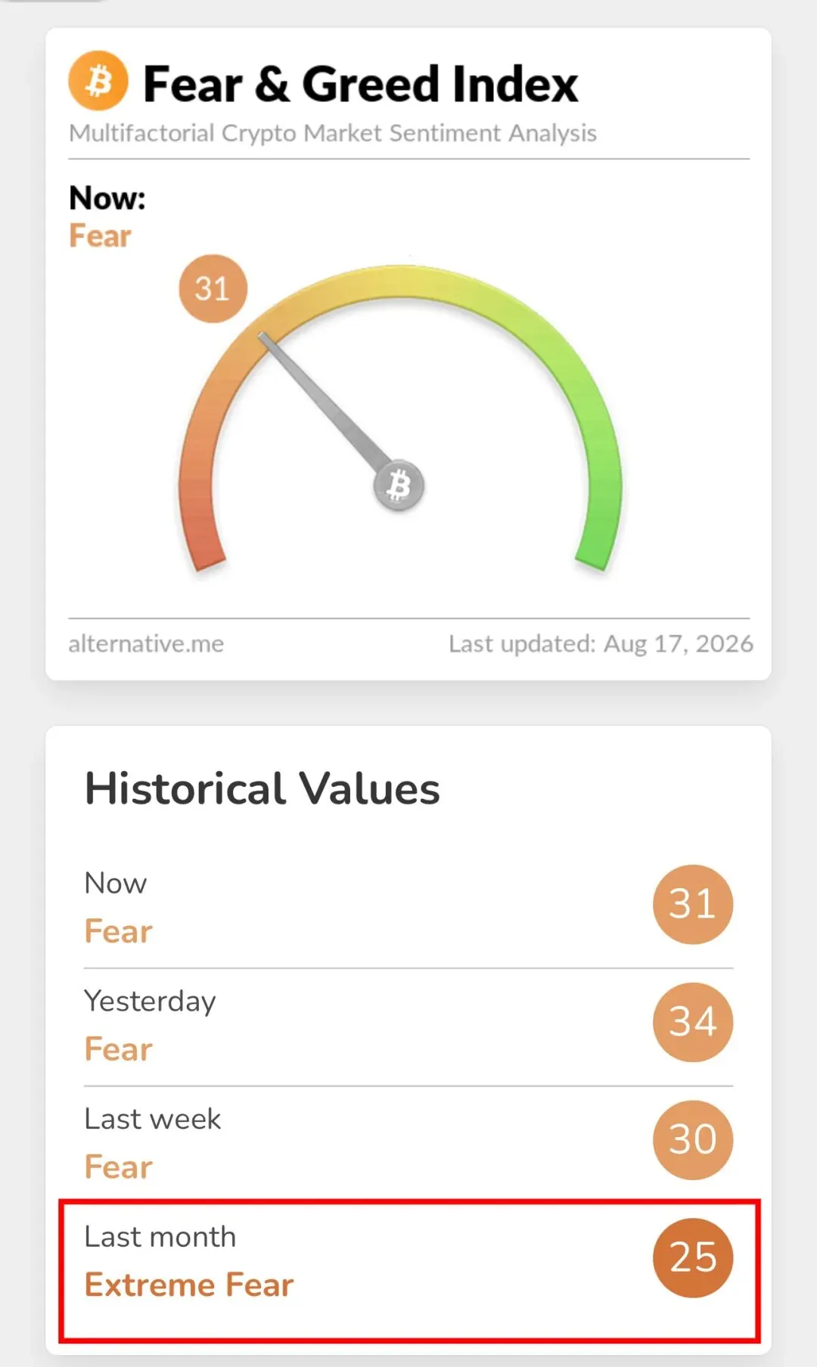Select the Last month row label

tap(160, 1237)
